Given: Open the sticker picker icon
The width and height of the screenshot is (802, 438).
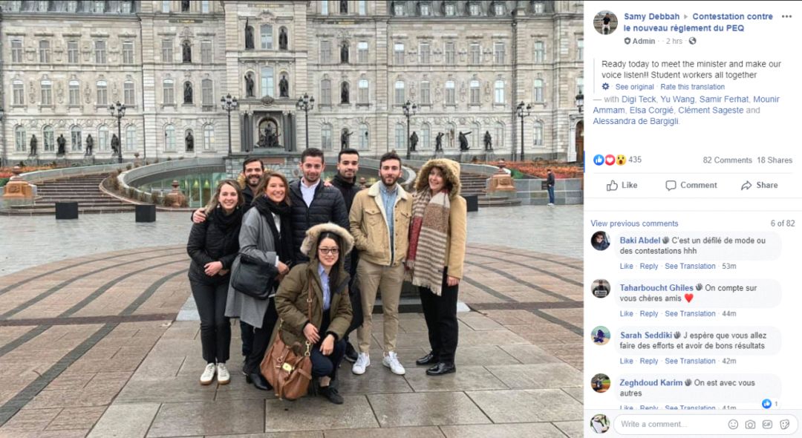Looking at the screenshot, I should (785, 424).
